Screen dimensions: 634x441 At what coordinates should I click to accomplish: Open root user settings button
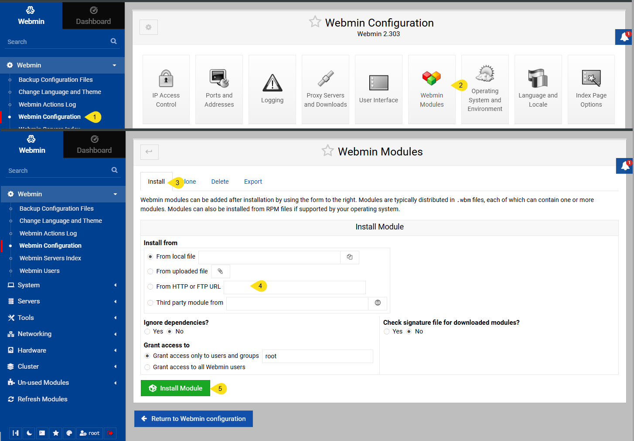coord(89,433)
